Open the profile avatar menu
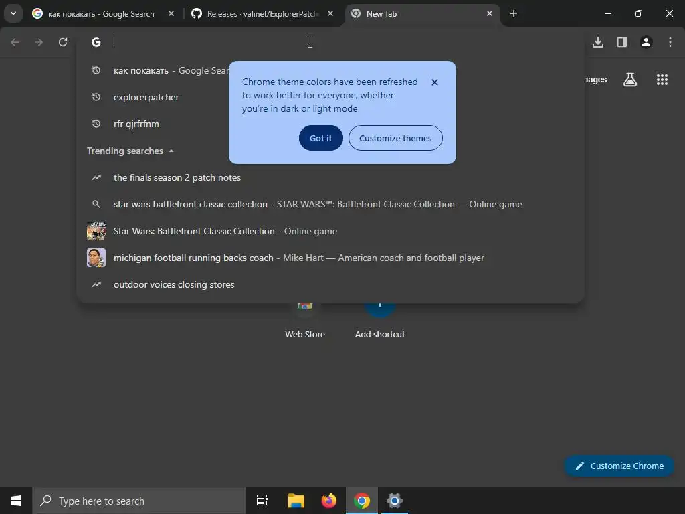 point(646,42)
